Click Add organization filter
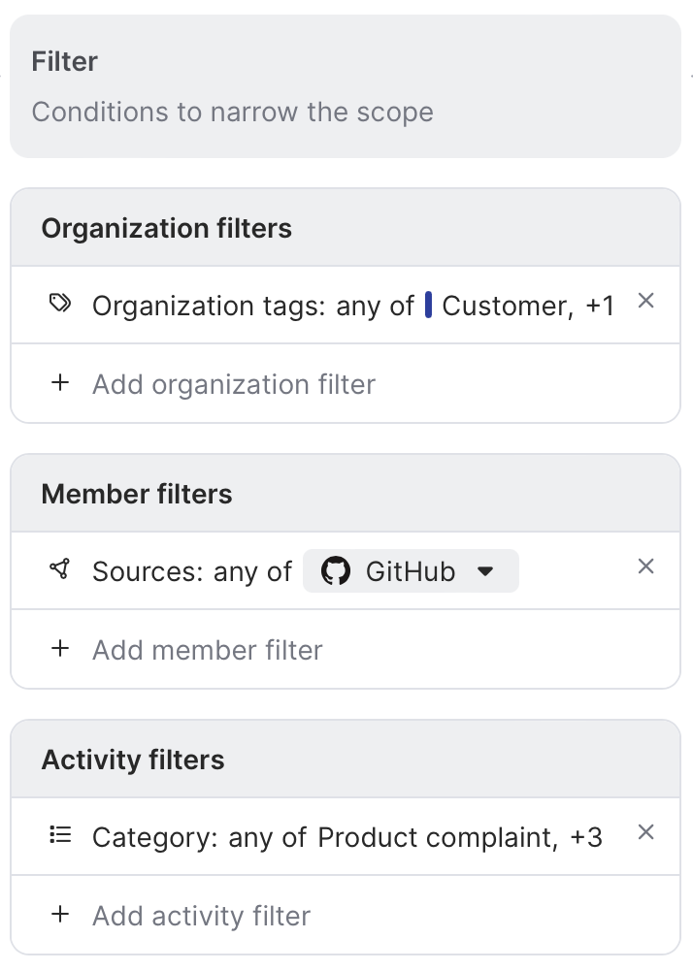The image size is (693, 971). [233, 384]
